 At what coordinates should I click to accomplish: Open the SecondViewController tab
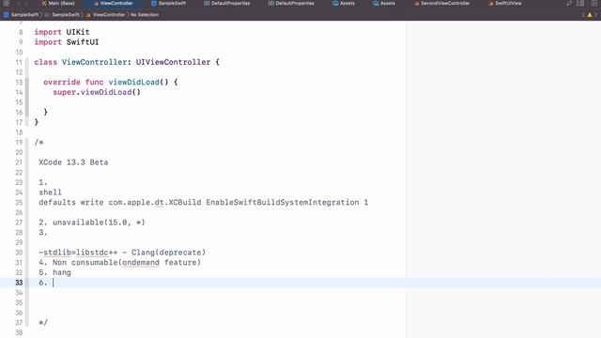tap(442, 3)
